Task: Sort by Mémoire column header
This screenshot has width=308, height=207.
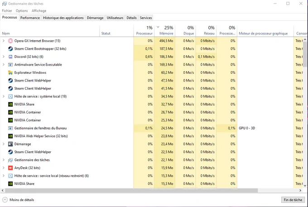Action: (x=164, y=31)
